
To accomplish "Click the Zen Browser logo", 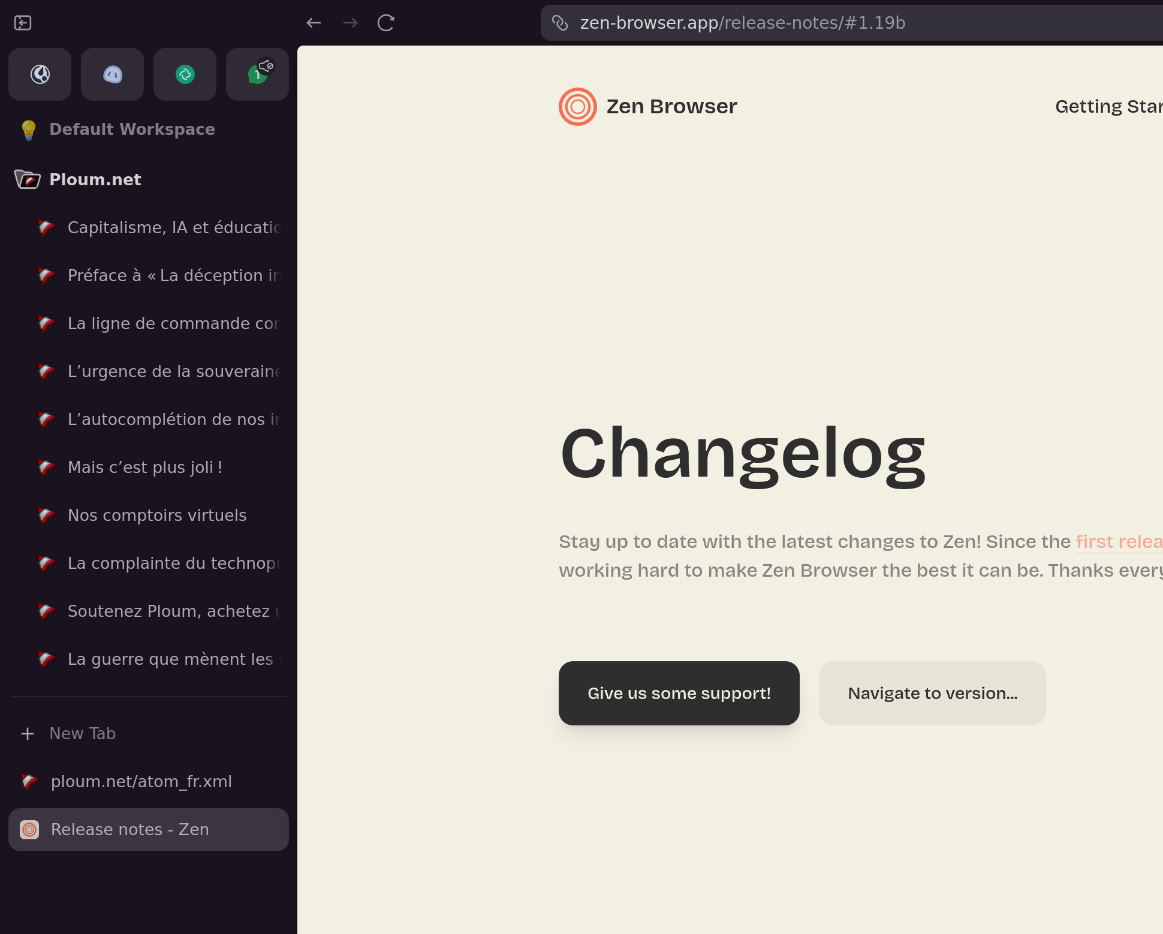I will (577, 107).
